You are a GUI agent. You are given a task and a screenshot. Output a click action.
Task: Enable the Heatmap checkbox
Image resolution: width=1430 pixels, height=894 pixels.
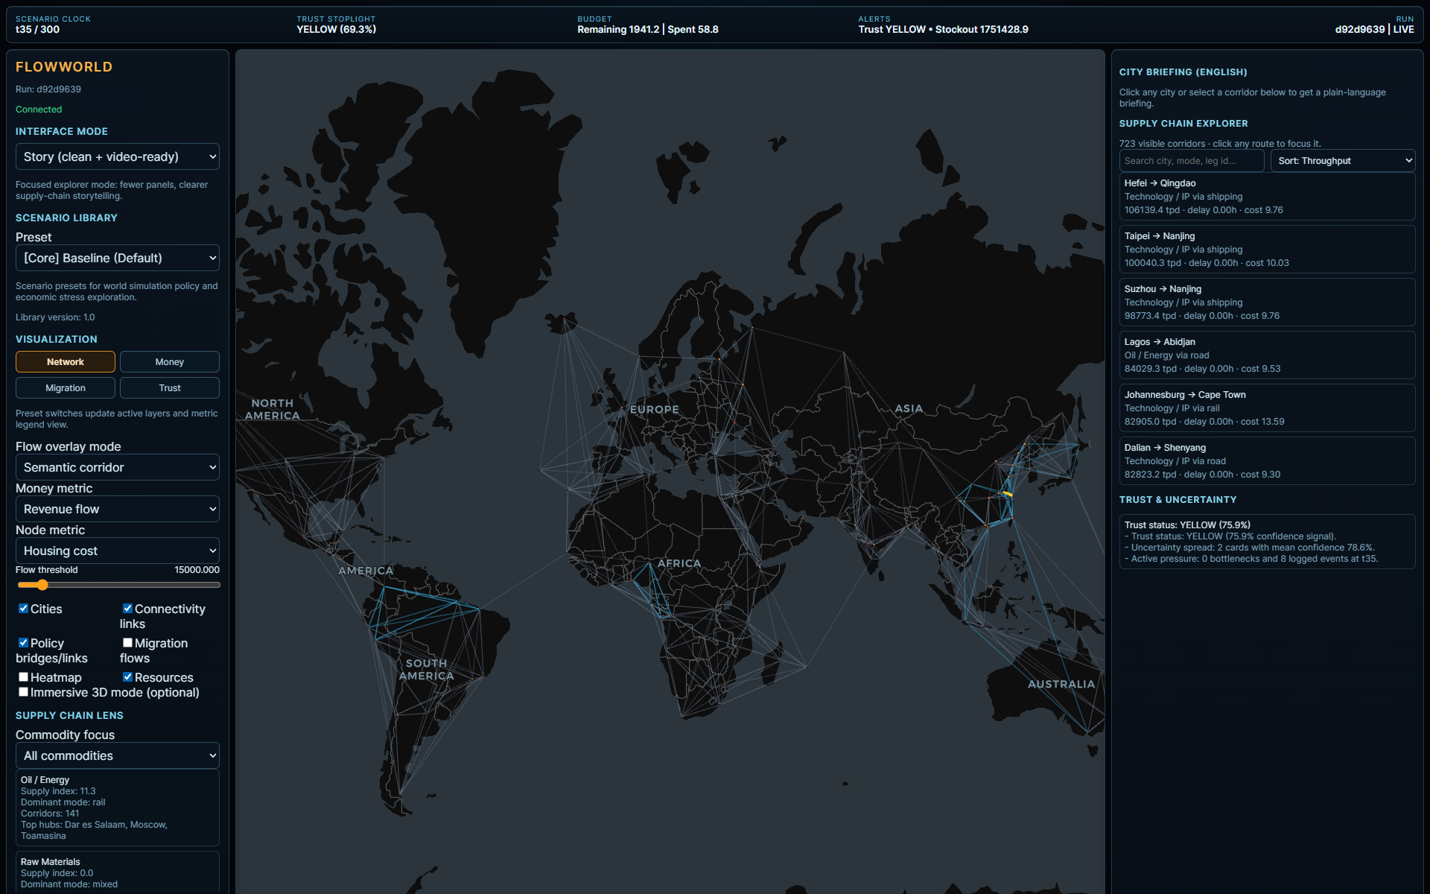pyautogui.click(x=23, y=677)
